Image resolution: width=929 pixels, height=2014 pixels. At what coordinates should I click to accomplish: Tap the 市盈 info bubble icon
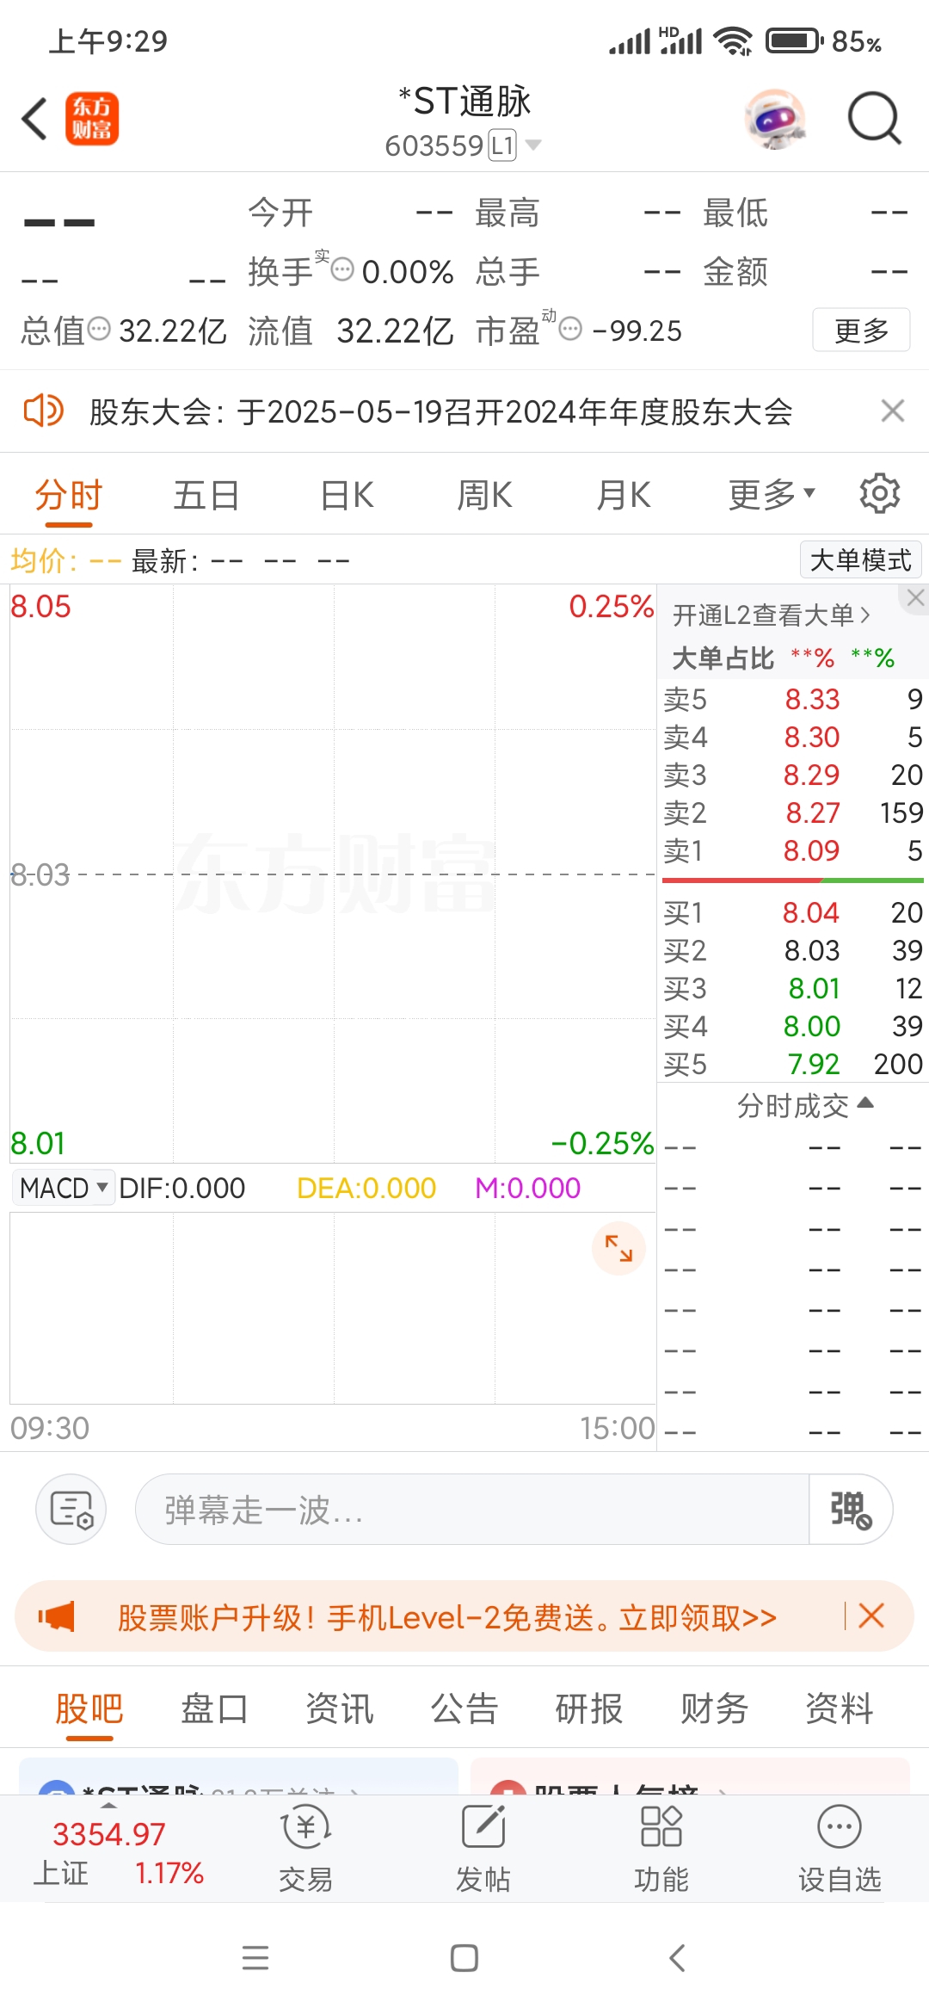(x=570, y=329)
